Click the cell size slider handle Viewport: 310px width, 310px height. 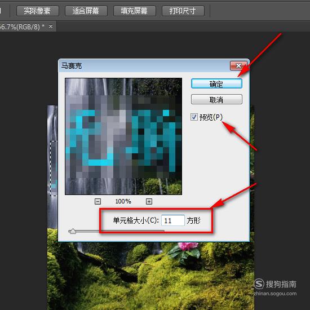(73, 231)
